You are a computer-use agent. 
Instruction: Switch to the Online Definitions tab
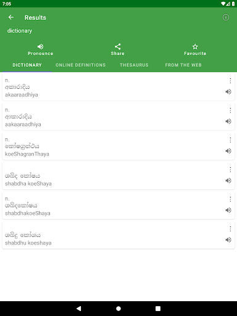80,65
